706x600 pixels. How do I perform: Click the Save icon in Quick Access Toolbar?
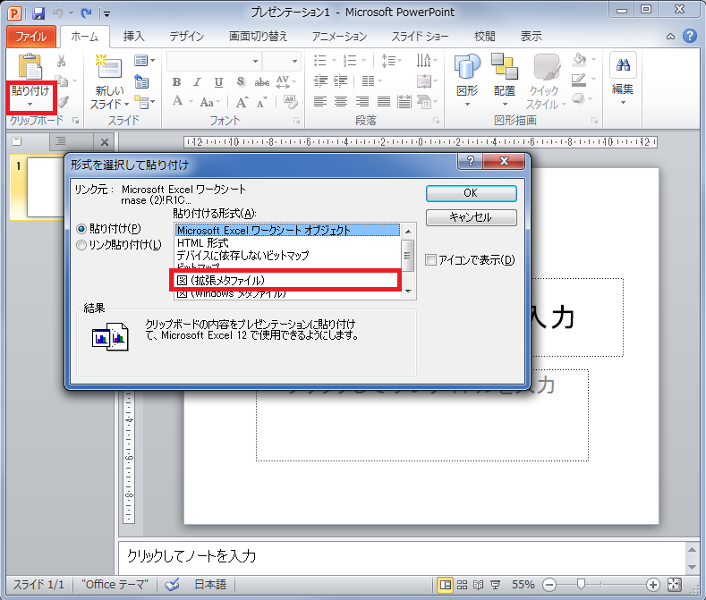coord(38,13)
